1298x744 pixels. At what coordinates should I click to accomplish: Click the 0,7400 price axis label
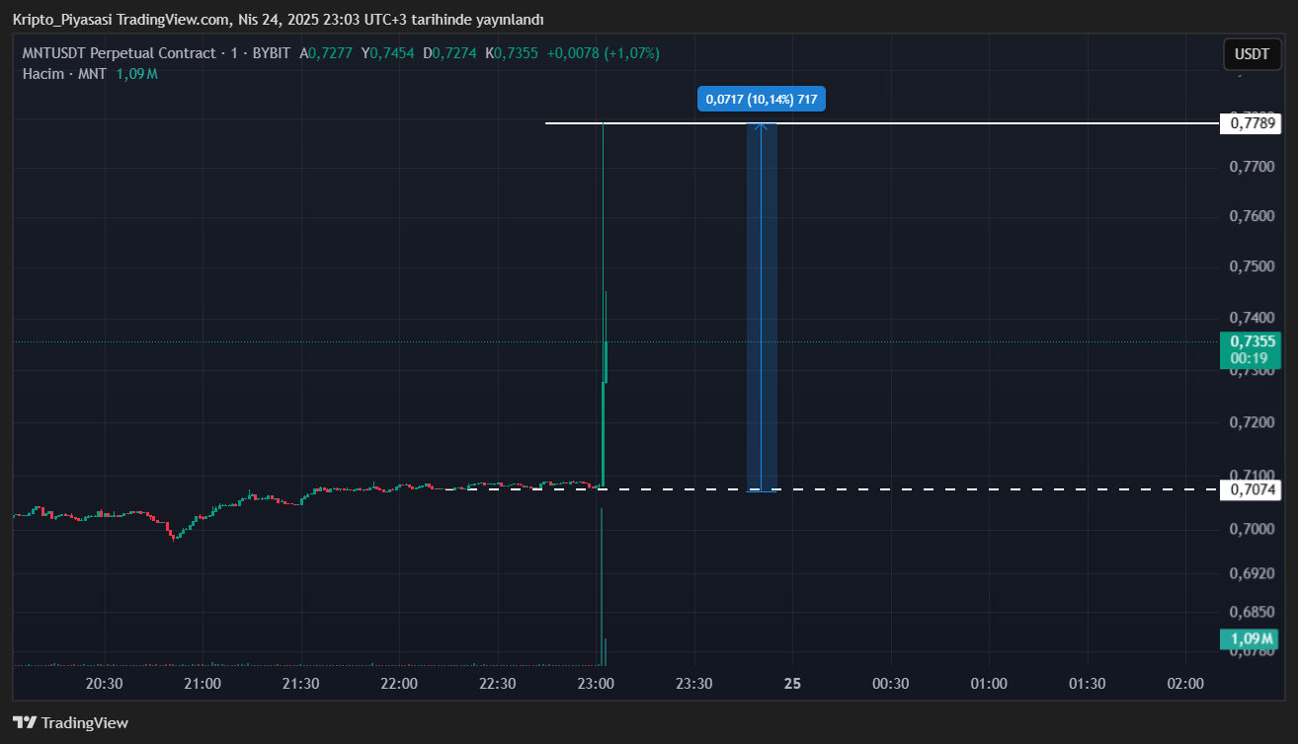1251,318
